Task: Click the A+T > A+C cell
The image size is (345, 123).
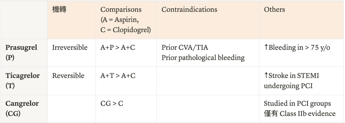Action: (x=126, y=81)
